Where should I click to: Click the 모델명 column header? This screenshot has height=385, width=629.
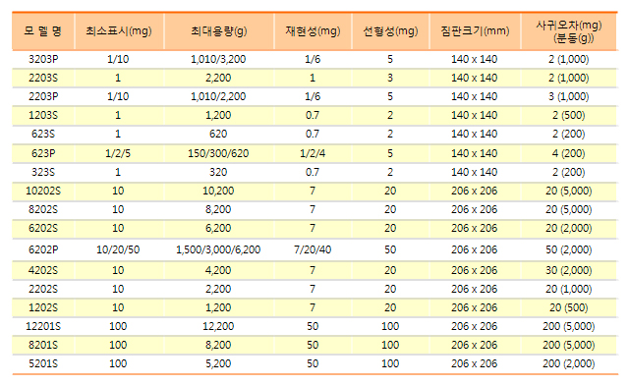(x=43, y=31)
